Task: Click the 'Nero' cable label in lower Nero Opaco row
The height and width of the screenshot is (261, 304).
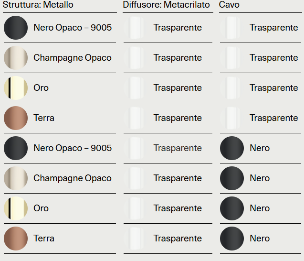Action: pos(260,148)
